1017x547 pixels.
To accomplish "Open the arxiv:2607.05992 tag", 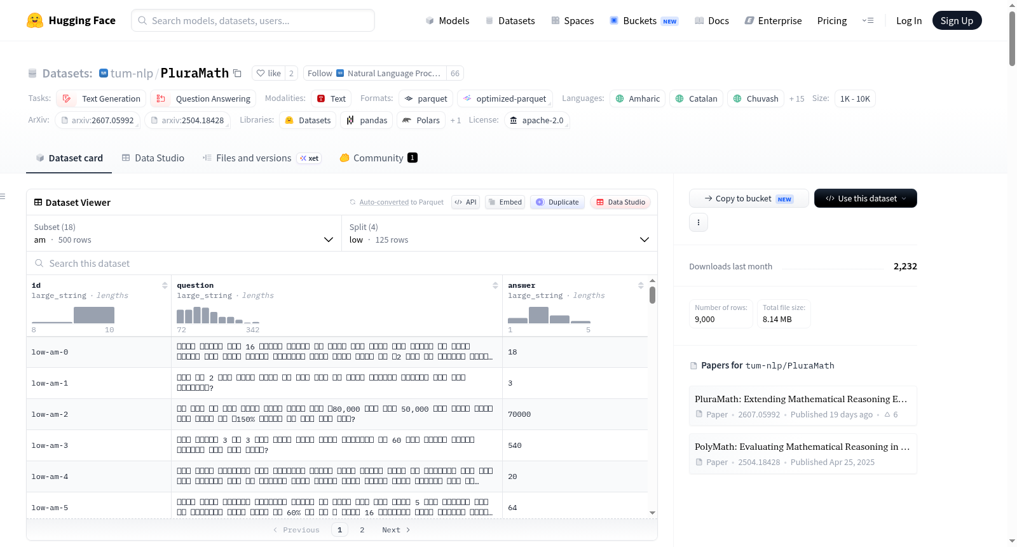I will point(97,120).
